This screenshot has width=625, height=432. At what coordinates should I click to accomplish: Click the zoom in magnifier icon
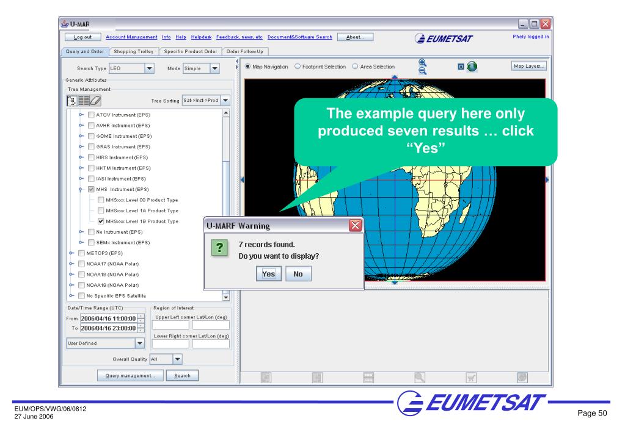coord(422,62)
